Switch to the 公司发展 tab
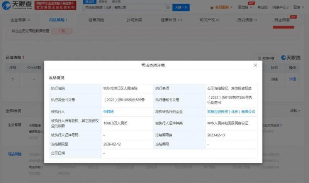The image size is (309, 183). point(134,20)
